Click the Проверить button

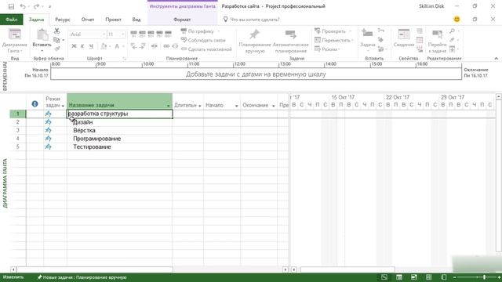pos(330,31)
